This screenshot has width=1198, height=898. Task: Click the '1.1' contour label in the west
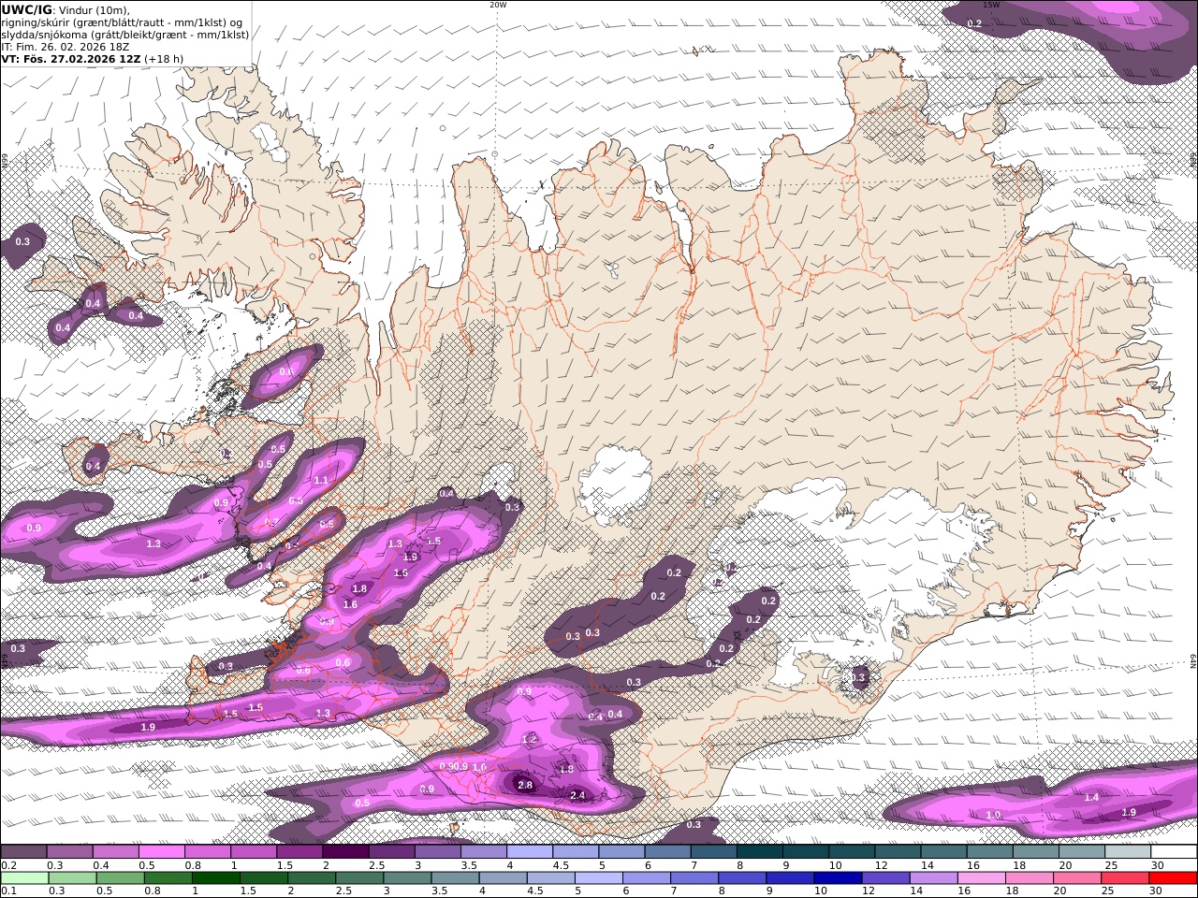pos(321,480)
